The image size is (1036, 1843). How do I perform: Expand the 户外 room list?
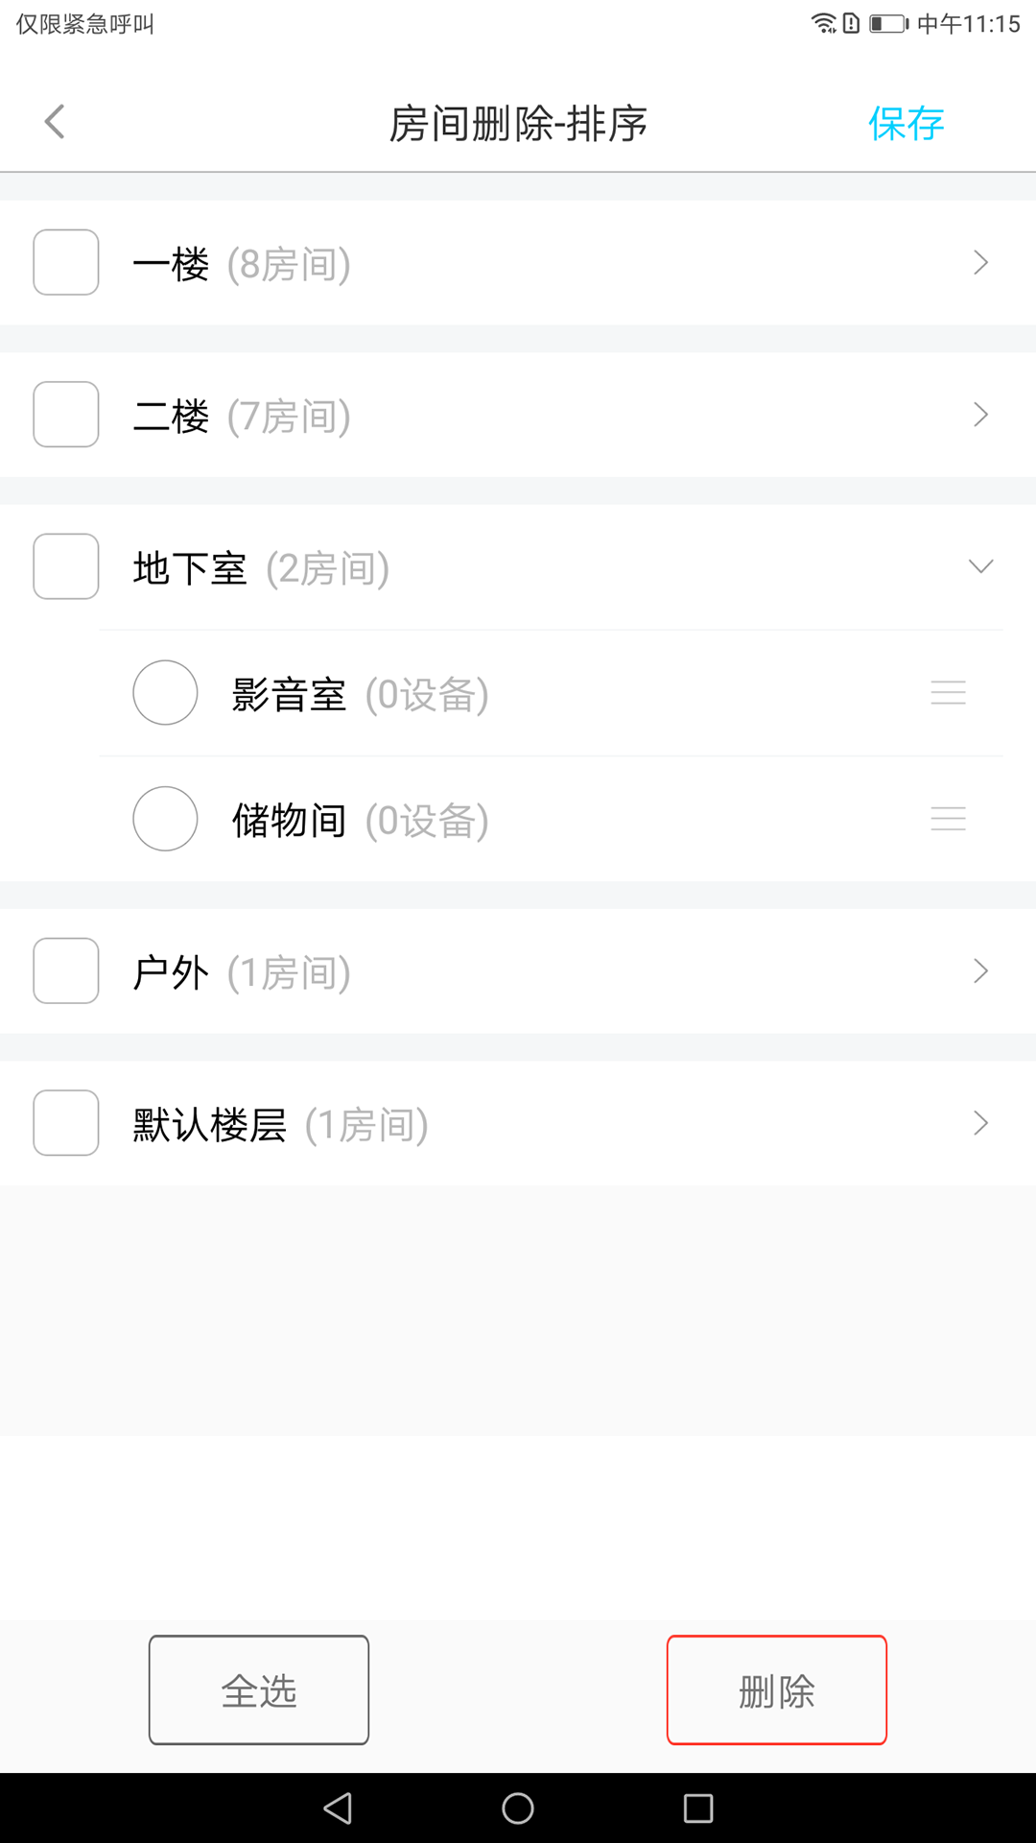[980, 970]
